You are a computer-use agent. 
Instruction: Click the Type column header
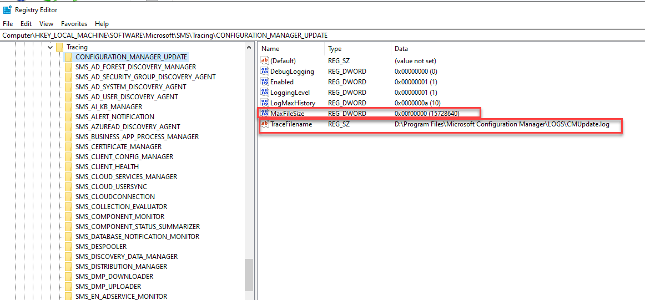[x=357, y=48]
